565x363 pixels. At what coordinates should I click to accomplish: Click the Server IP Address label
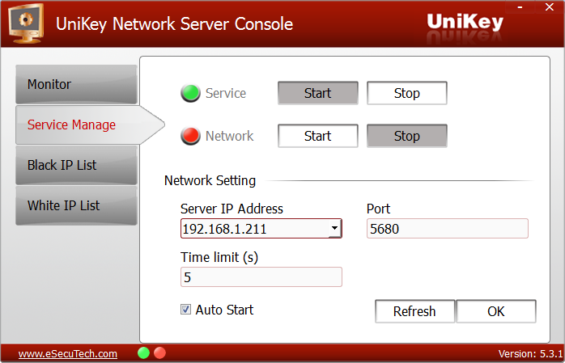point(232,209)
